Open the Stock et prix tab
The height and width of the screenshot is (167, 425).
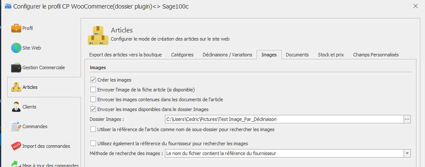(x=331, y=55)
